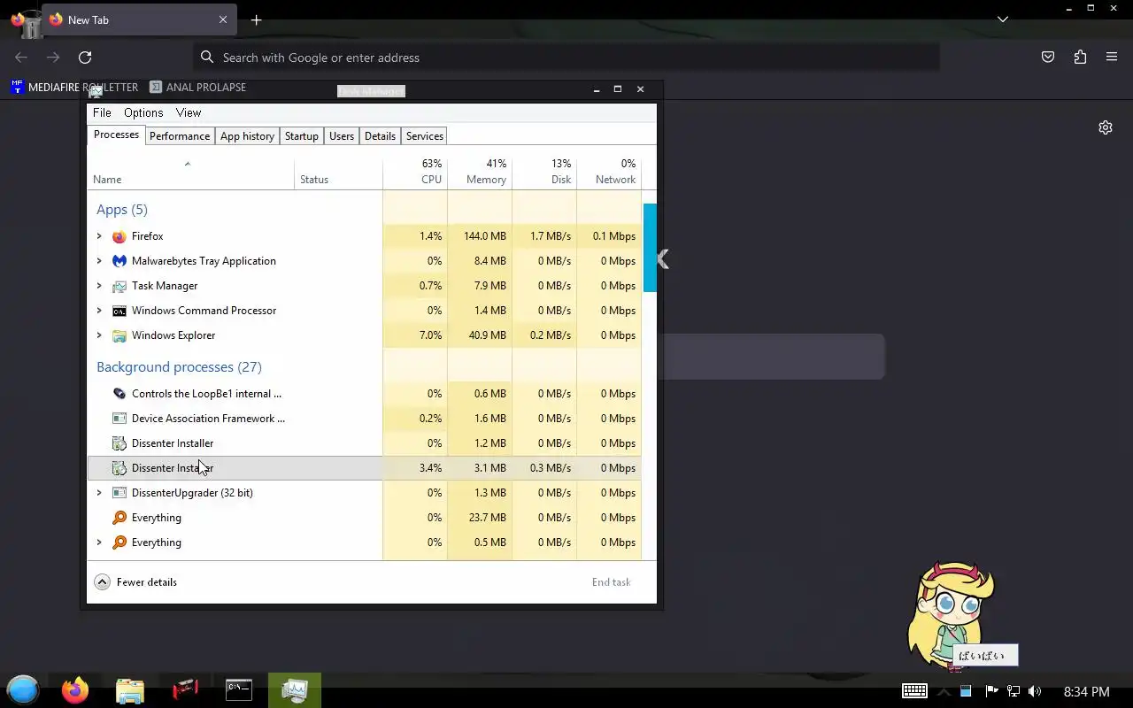Select the Processes tab

(x=117, y=135)
